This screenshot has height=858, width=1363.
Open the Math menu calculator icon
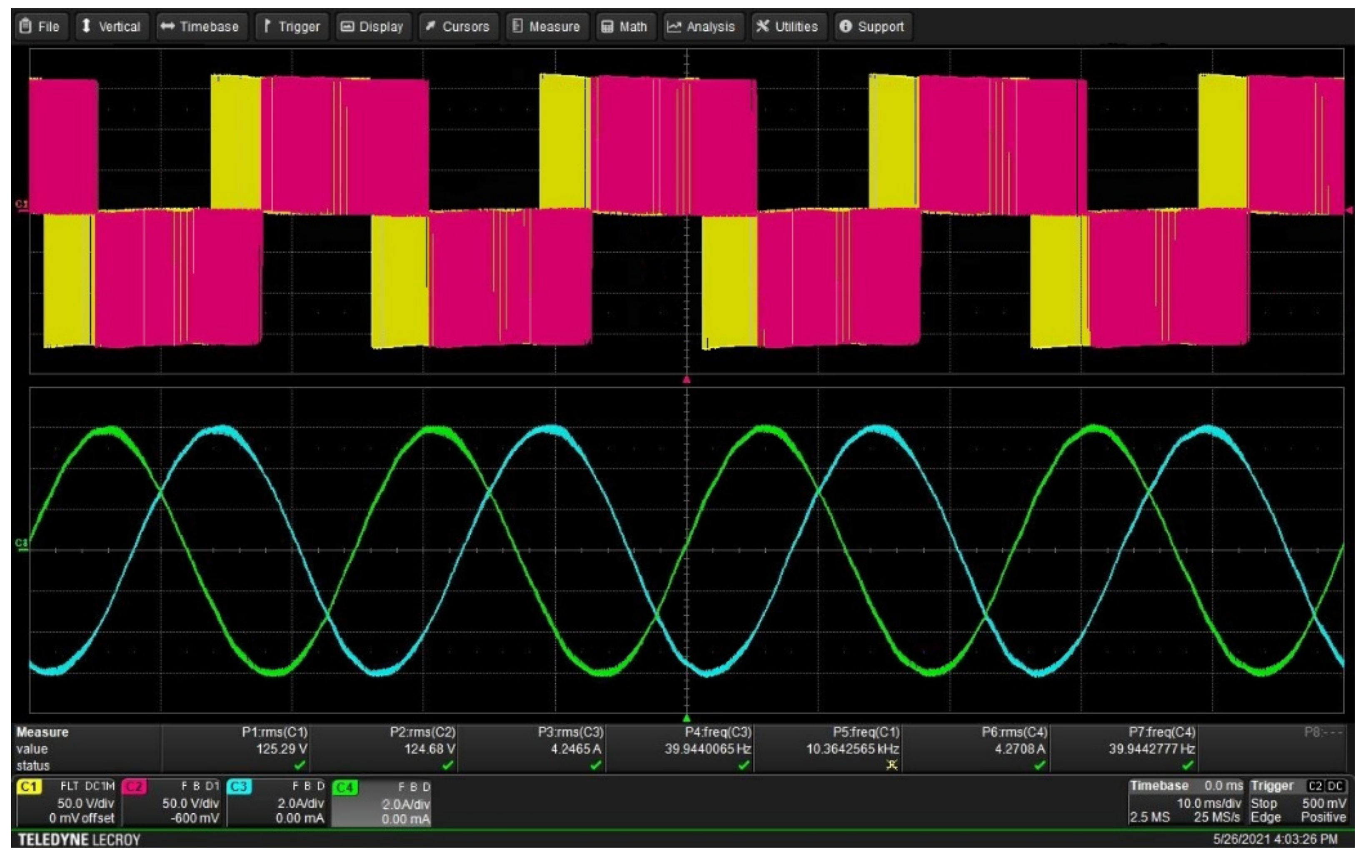coord(607,26)
